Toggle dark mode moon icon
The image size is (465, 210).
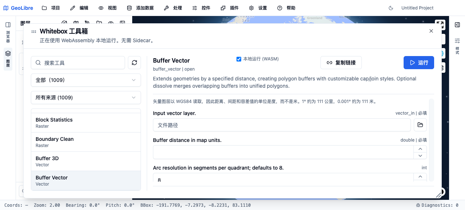391,8
